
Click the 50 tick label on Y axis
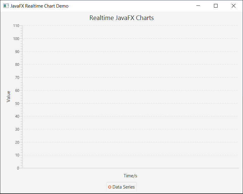(17, 103)
